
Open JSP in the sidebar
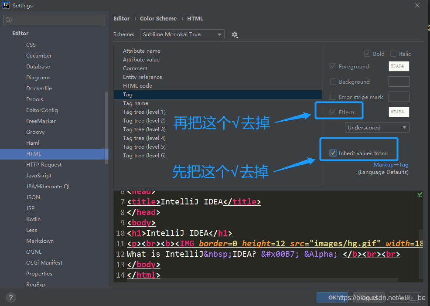pos(31,208)
